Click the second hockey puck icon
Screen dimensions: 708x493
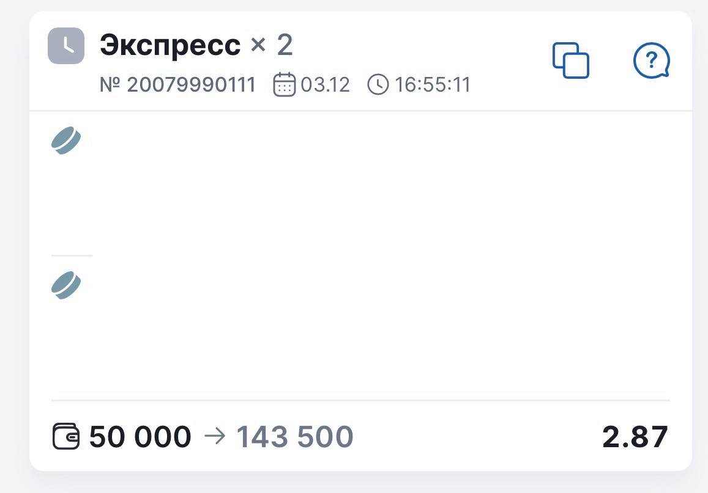click(66, 285)
